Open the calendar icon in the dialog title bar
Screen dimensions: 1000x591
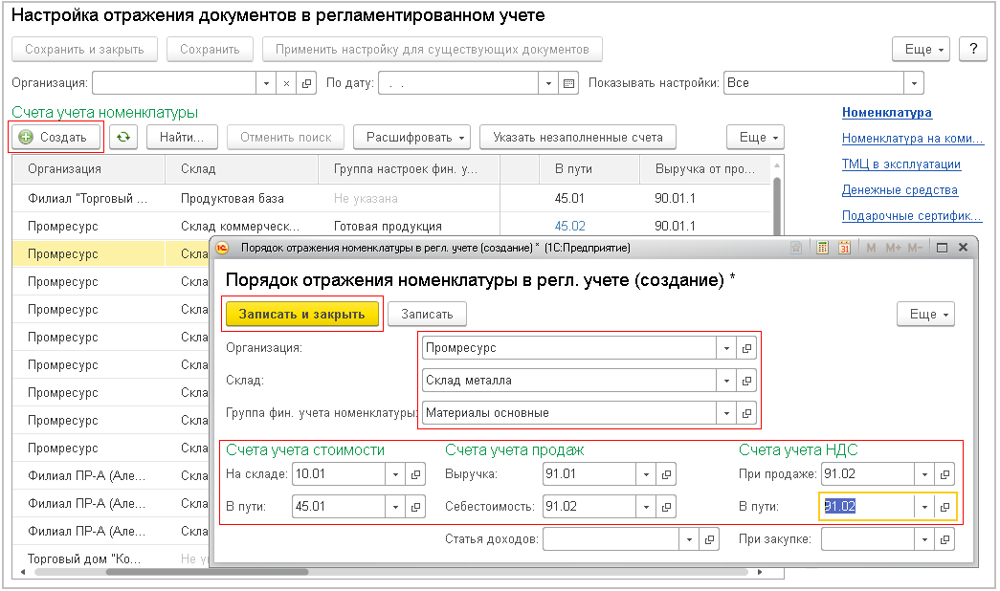pyautogui.click(x=845, y=248)
